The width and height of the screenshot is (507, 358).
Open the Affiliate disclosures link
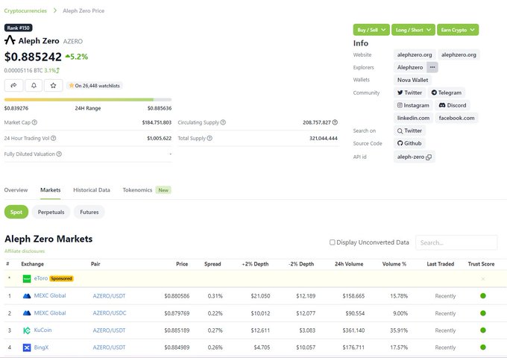click(x=25, y=251)
